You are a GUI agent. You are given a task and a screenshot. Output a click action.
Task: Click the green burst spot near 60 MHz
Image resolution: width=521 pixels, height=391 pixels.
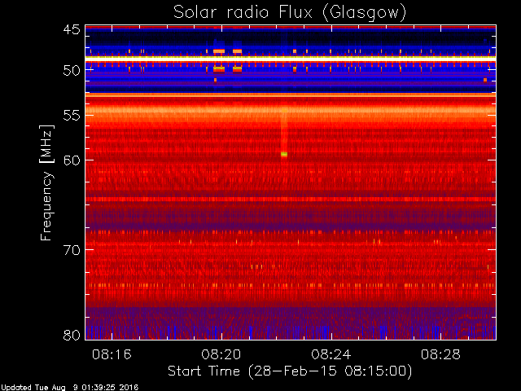(x=284, y=154)
